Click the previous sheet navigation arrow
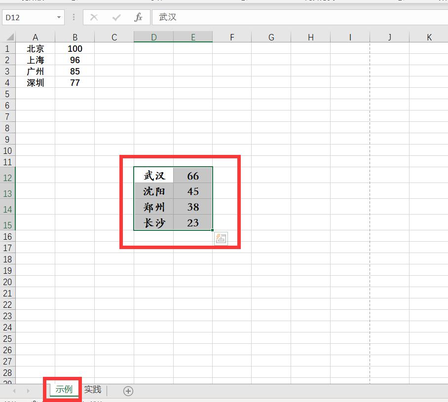This screenshot has width=448, height=402. [14, 391]
